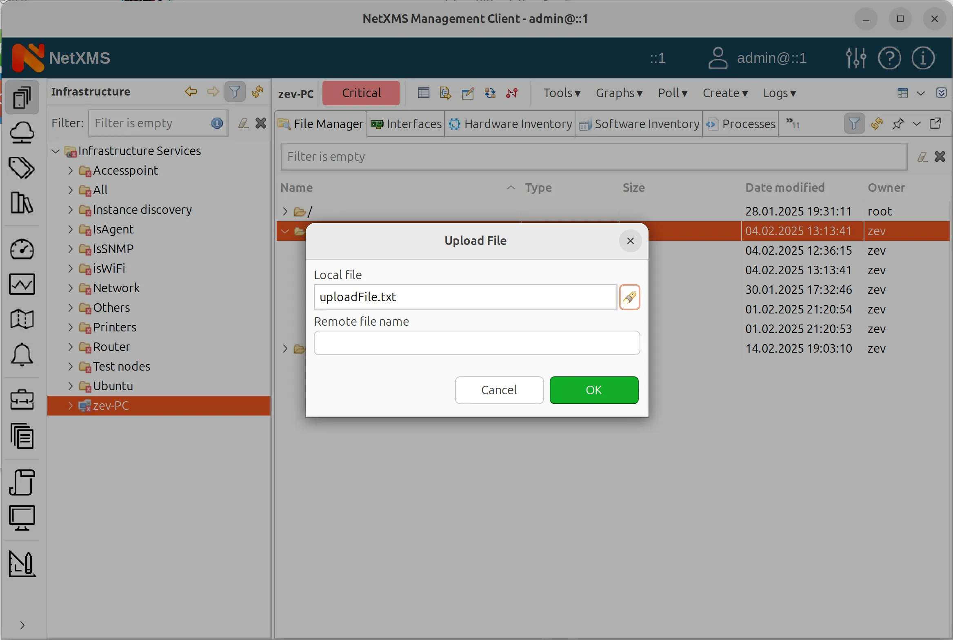Open the network cloud view from the sidebar
Screen dimensions: 953x640
[x=22, y=133]
